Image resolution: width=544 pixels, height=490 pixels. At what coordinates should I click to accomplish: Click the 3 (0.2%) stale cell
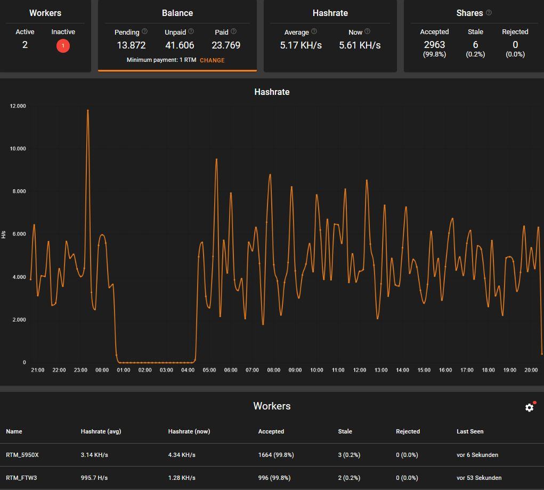coord(349,455)
